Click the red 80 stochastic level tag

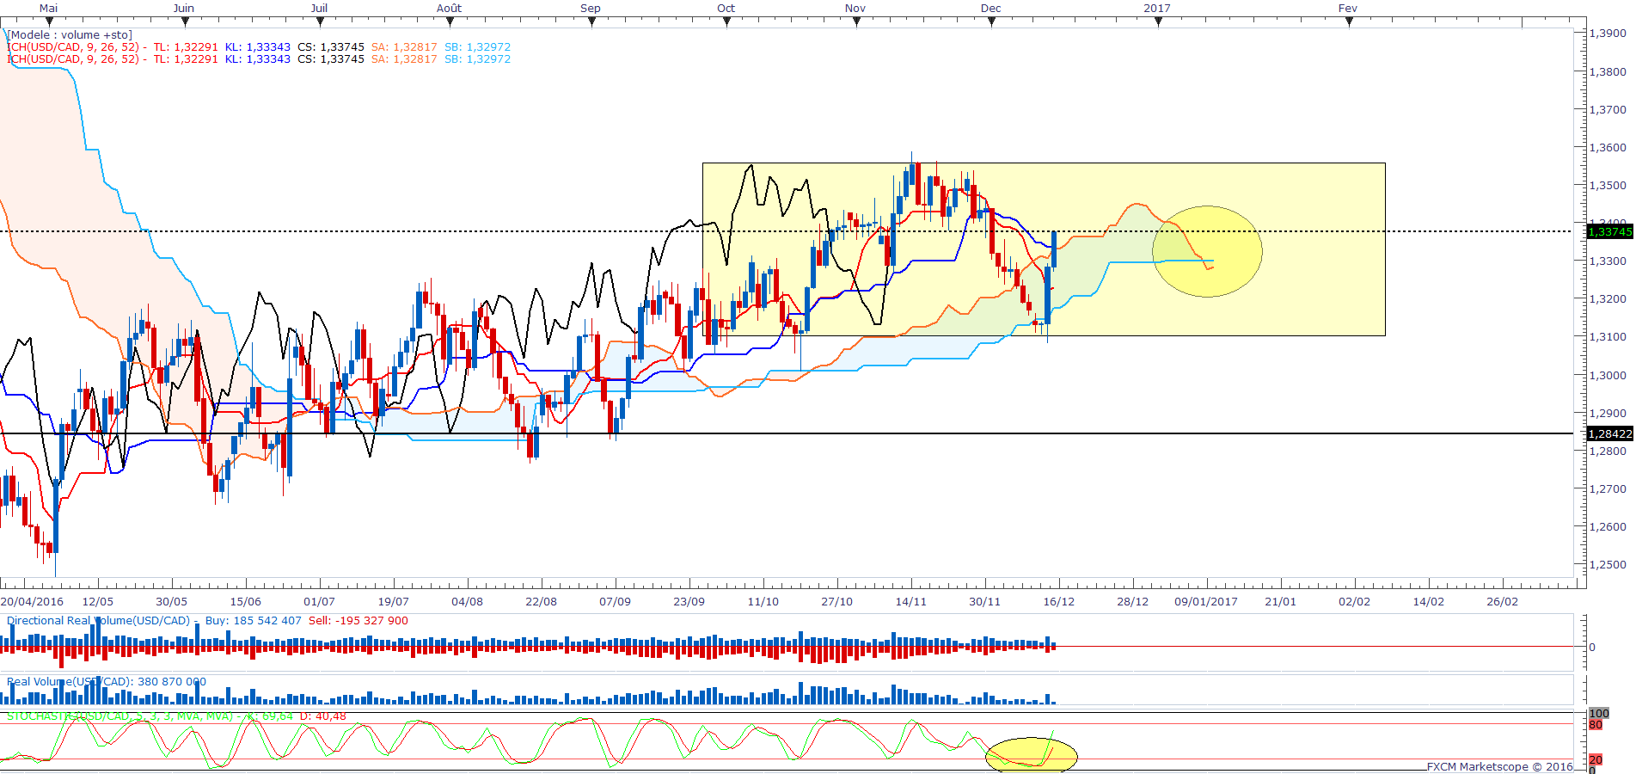1596,725
